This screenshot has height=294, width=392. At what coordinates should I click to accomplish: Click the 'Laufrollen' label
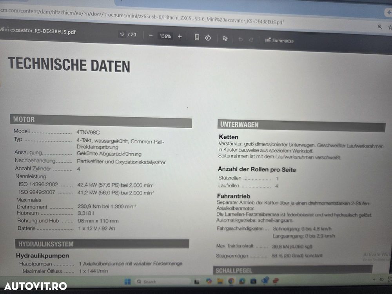[229, 185]
